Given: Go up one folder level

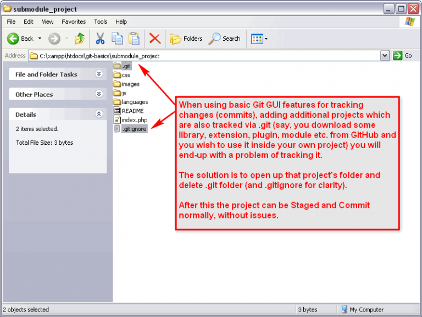Looking at the screenshot, I should coord(80,39).
